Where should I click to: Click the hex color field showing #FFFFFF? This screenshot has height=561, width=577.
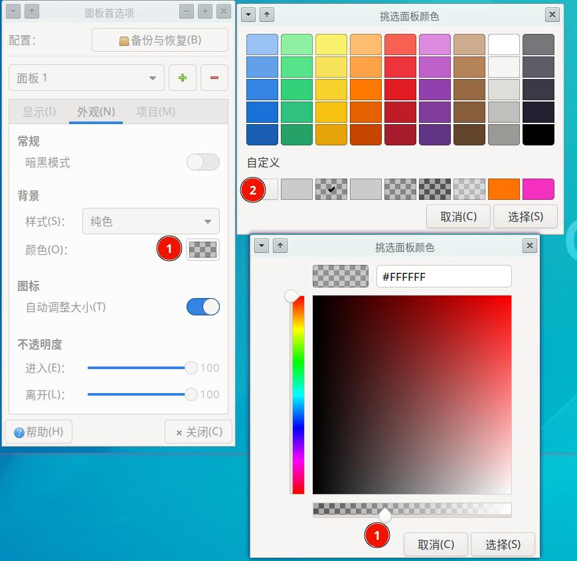444,276
